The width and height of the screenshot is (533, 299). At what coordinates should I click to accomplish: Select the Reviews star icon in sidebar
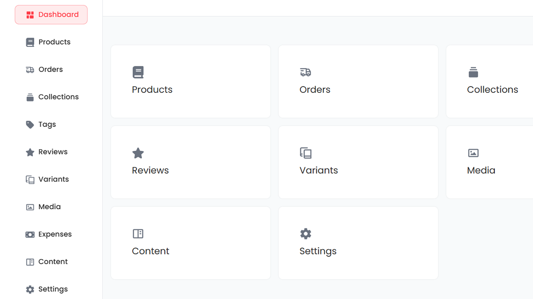(x=30, y=152)
